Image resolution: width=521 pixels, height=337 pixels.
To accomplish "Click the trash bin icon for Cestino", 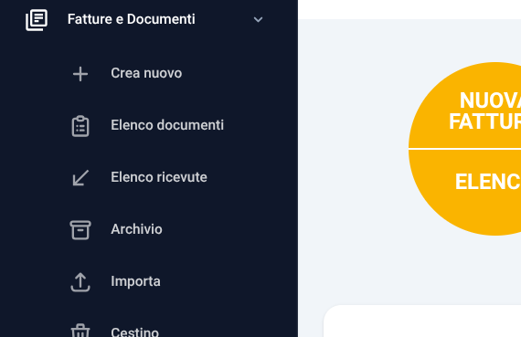I will click(80, 331).
